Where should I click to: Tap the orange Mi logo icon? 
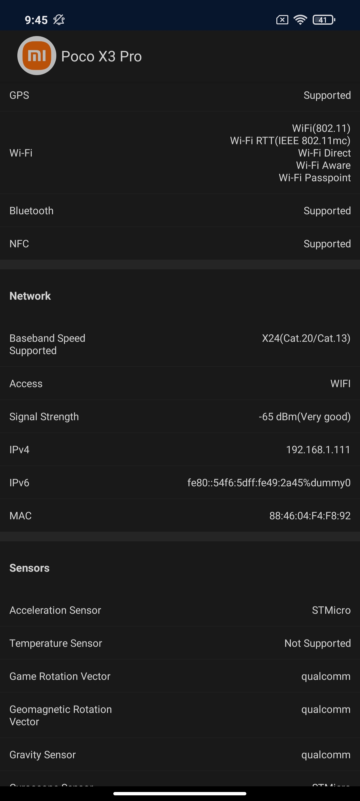[x=37, y=56]
